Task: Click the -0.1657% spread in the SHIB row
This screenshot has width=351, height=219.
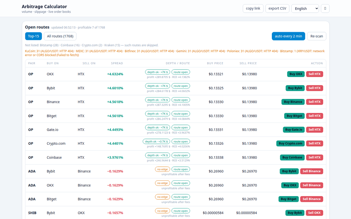Action: pyautogui.click(x=115, y=213)
